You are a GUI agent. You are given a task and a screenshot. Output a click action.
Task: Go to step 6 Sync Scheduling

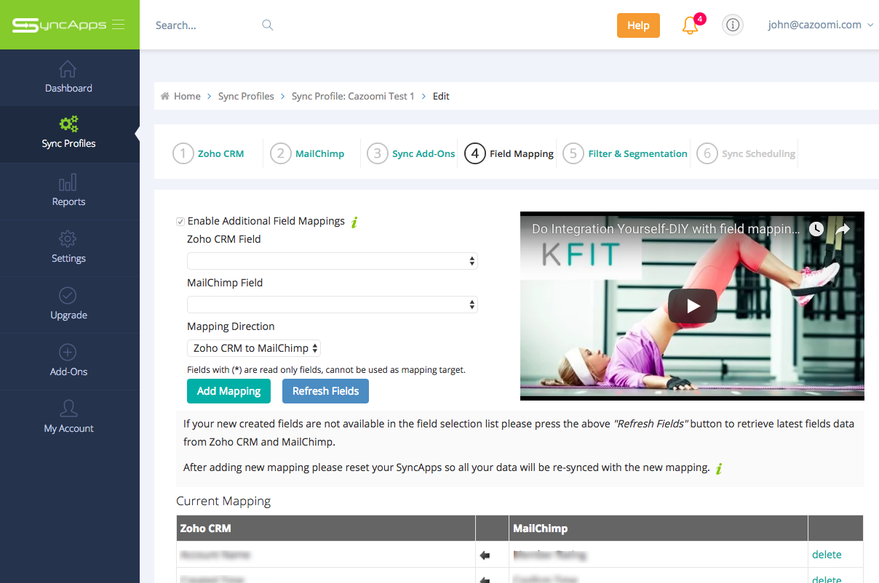coord(746,153)
